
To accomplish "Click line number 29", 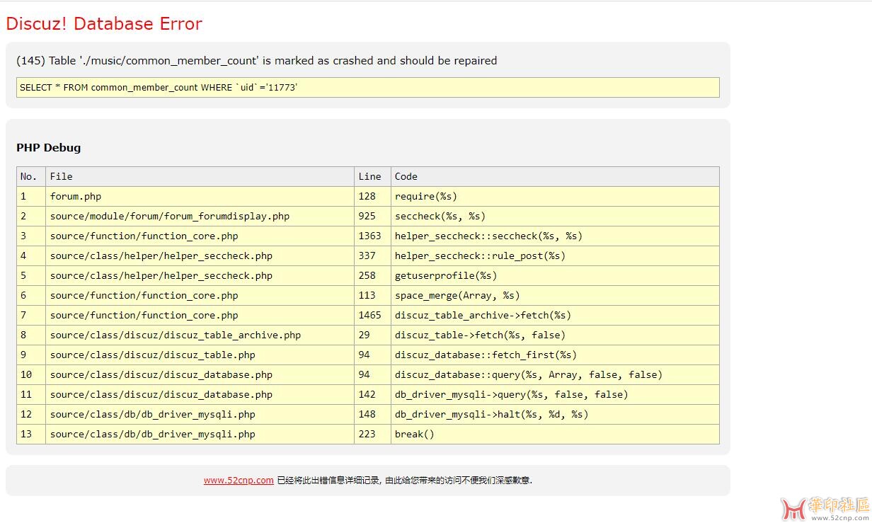I will pyautogui.click(x=373, y=335).
